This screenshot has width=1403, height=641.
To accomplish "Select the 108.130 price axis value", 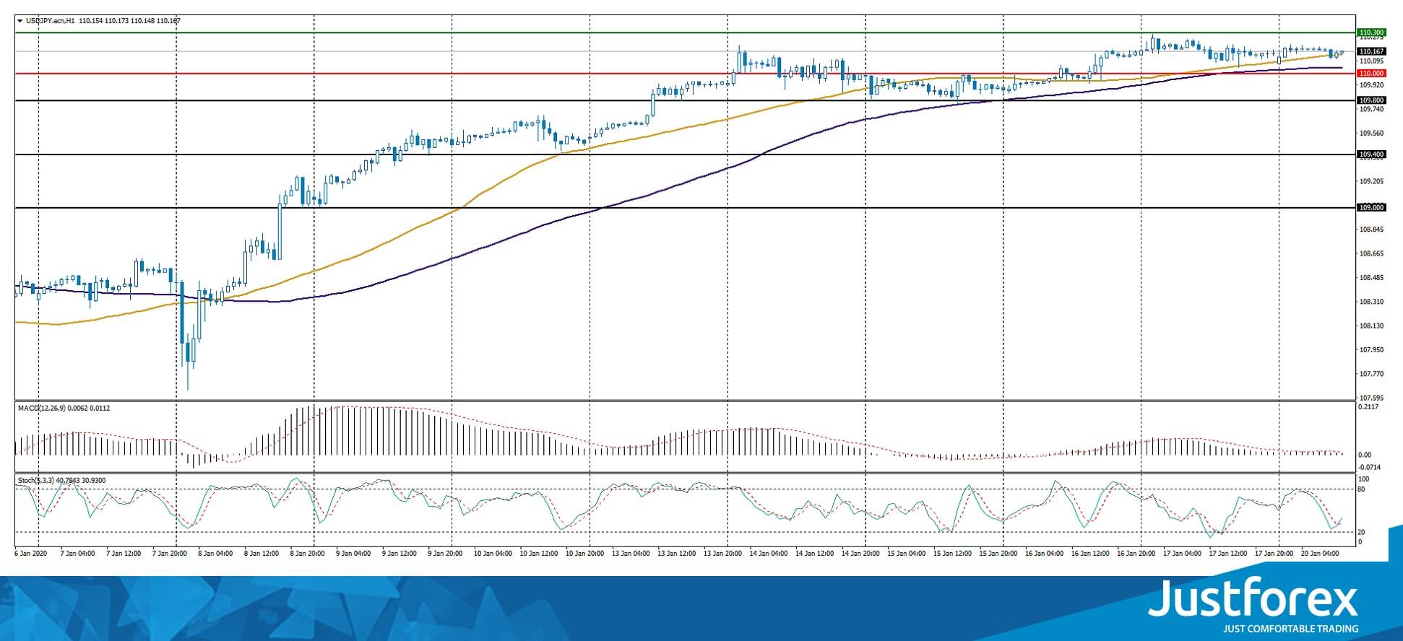I will tap(1371, 326).
